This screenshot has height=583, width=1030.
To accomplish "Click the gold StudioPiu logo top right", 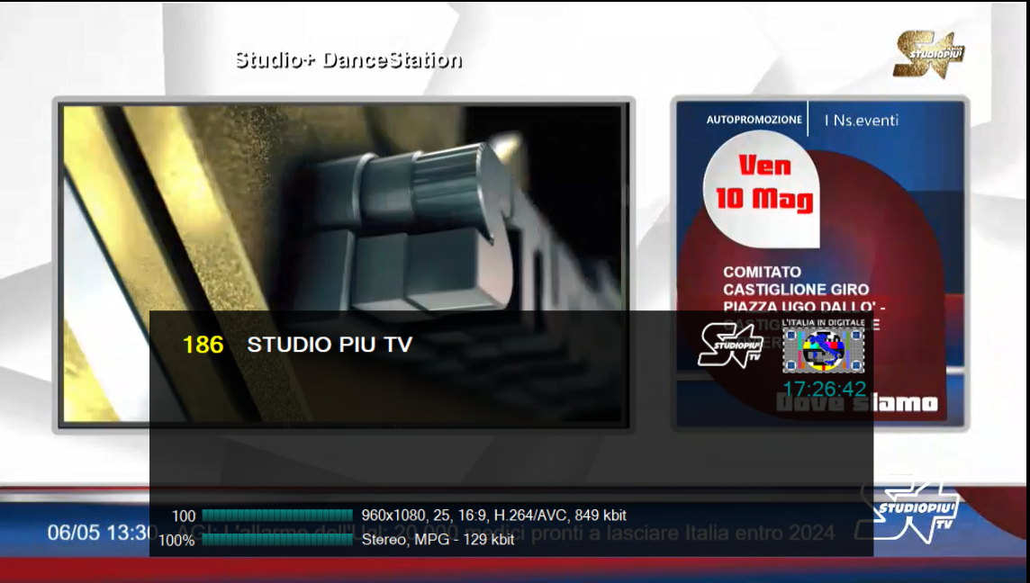I will 928,55.
